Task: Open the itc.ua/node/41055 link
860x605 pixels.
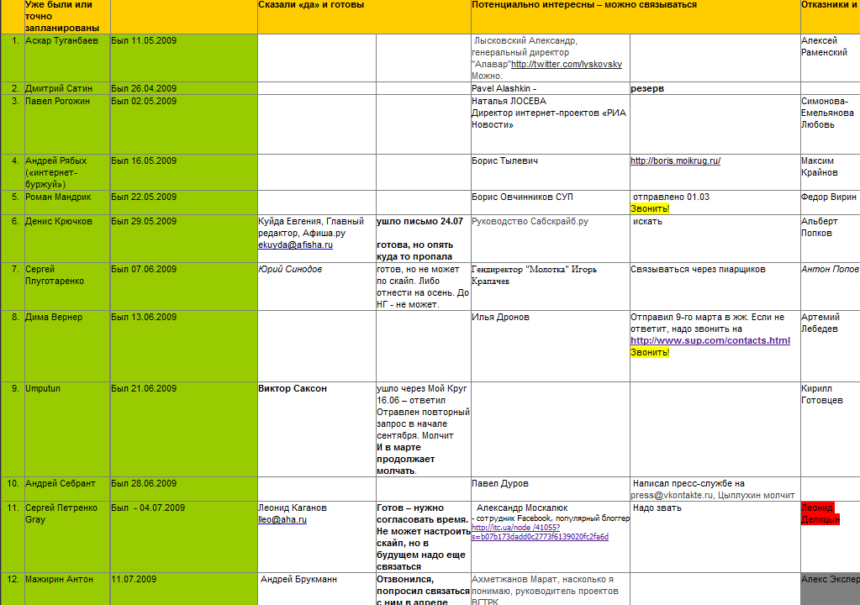Action: [540, 532]
